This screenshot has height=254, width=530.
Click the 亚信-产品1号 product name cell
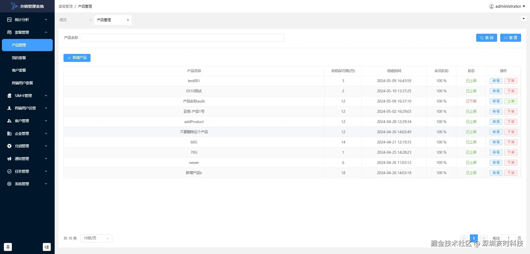pos(194,111)
